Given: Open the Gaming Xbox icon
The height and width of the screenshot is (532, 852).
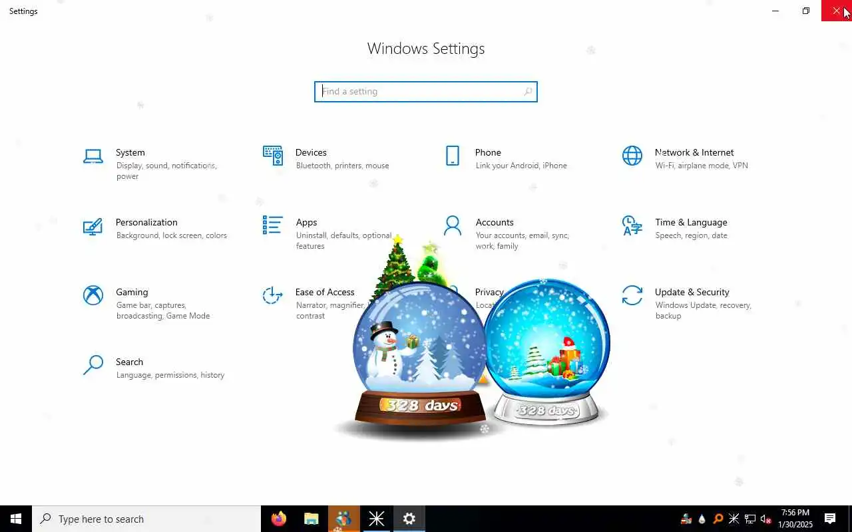Looking at the screenshot, I should 93,295.
